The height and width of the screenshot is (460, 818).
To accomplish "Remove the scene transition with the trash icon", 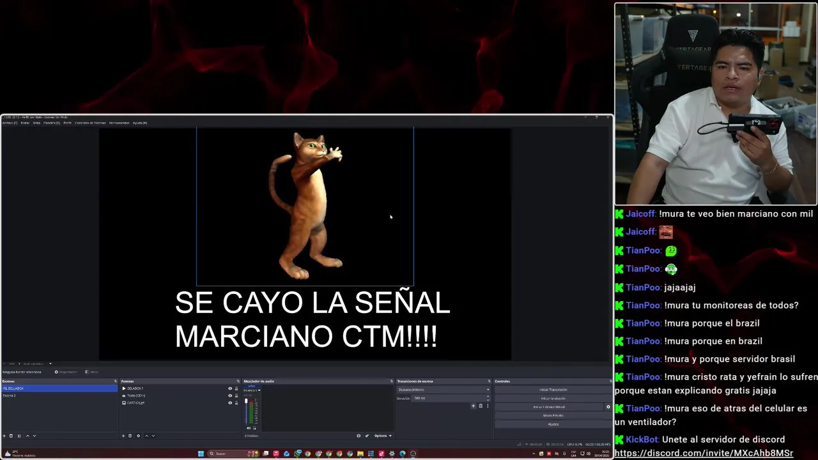I will pyautogui.click(x=481, y=406).
